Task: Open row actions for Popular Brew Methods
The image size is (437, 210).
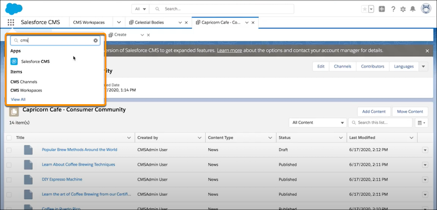Action: coord(425,150)
